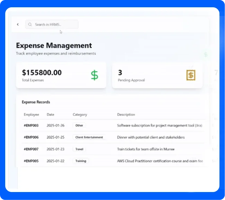The width and height of the screenshot is (225, 200).
Task: Open employee #EMP003 record
Action: 31,126
